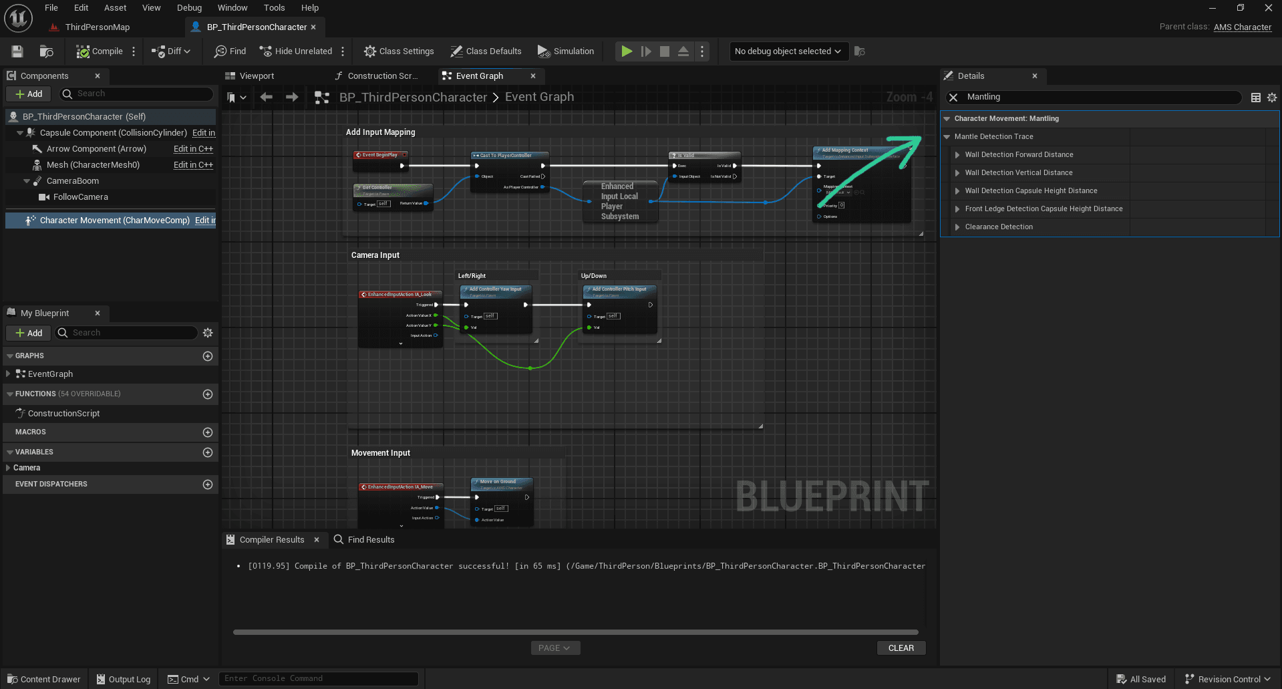Click the Find toolbar button

(x=230, y=51)
